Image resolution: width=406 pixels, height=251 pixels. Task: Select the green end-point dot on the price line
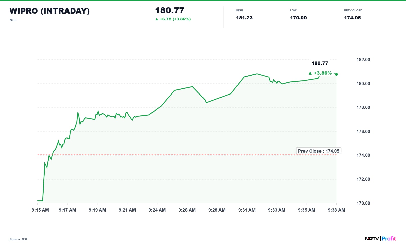(x=336, y=74)
